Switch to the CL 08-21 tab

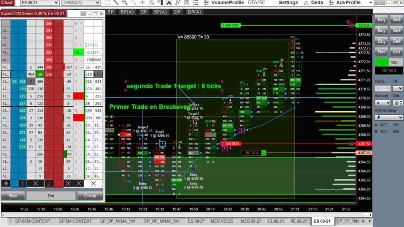pyautogui.click(x=276, y=221)
